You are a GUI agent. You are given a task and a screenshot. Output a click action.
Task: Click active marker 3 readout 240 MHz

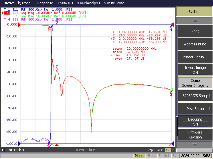(139, 39)
